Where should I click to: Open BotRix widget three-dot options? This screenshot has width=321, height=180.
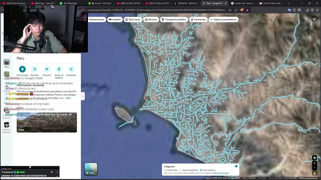pyautogui.click(x=57, y=172)
